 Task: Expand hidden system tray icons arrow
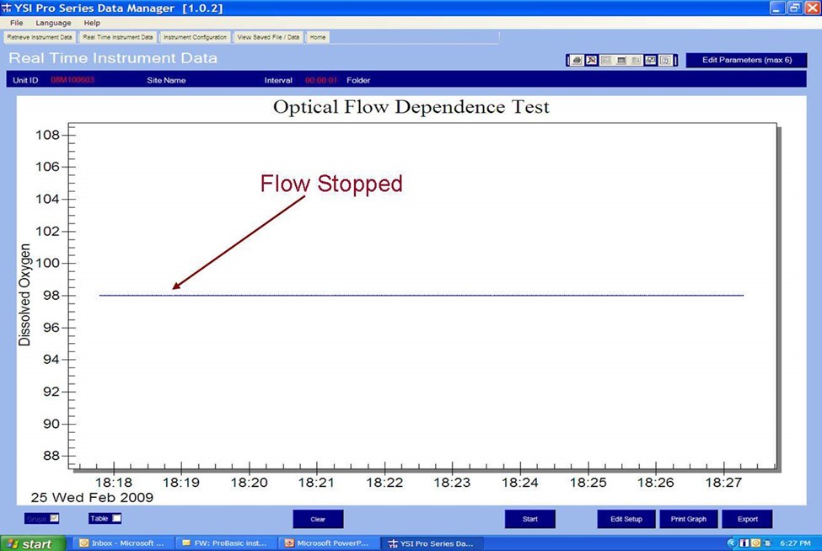(731, 543)
